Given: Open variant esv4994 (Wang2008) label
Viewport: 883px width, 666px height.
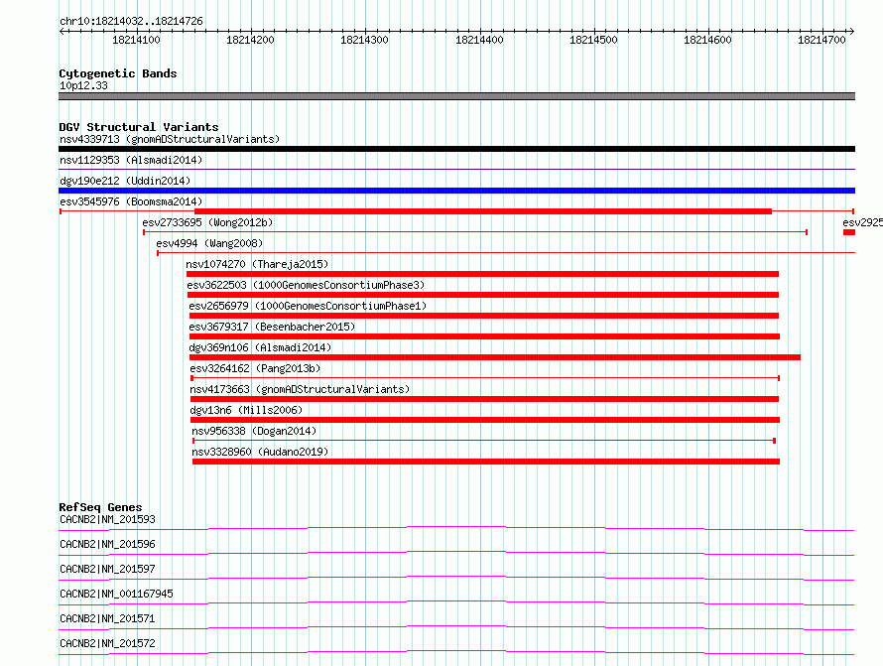Looking at the screenshot, I should 209,243.
